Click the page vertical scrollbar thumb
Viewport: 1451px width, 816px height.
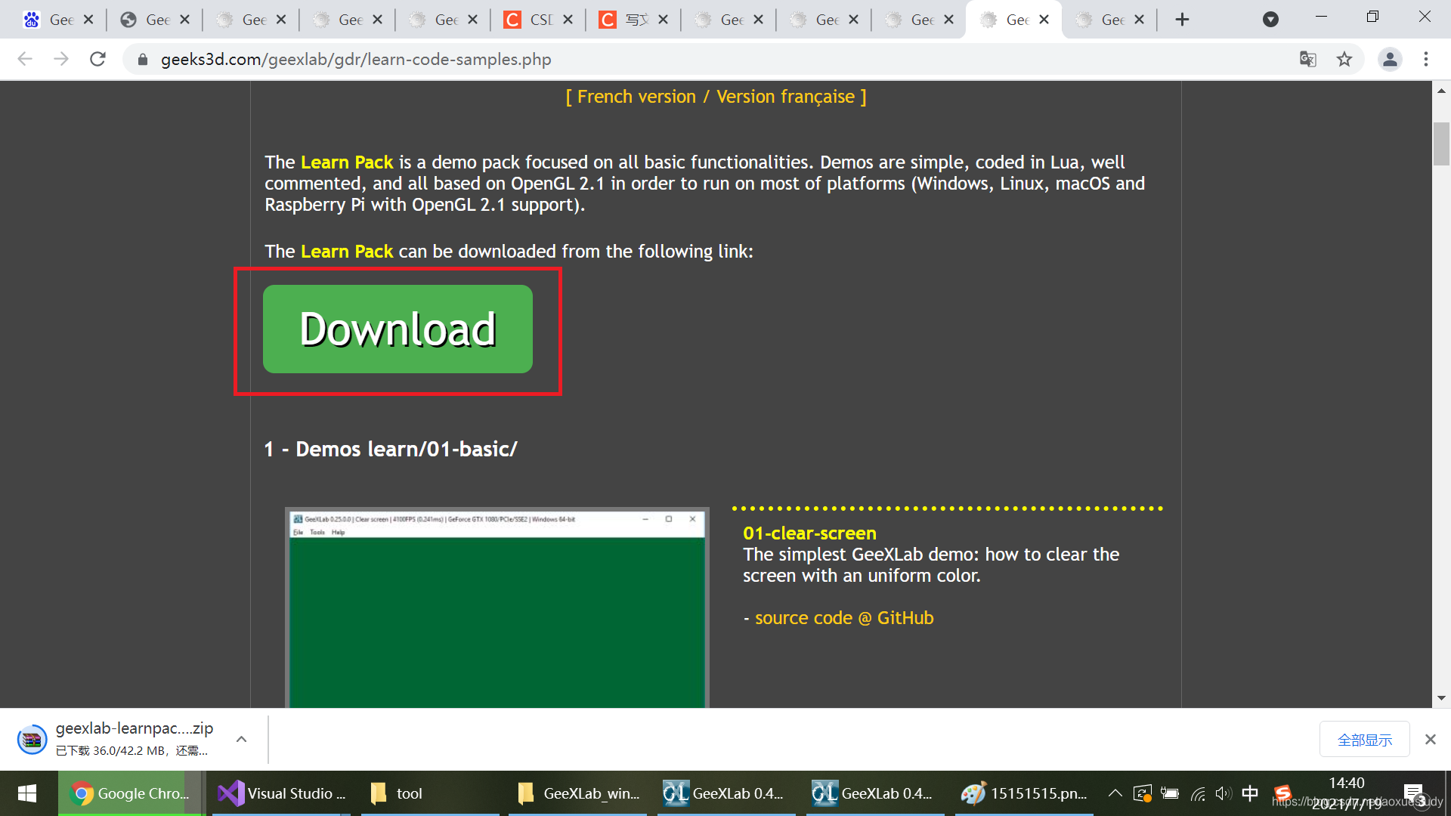pos(1441,143)
